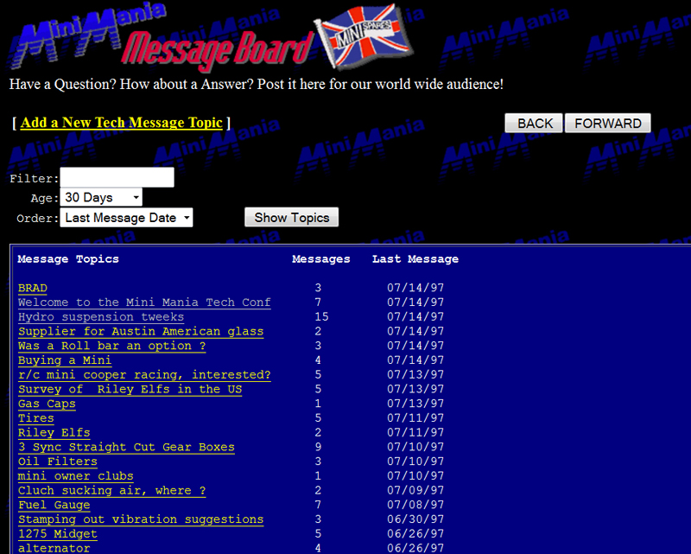This screenshot has height=554, width=691.
Task: Click the Filter: label
Action: click(35, 179)
